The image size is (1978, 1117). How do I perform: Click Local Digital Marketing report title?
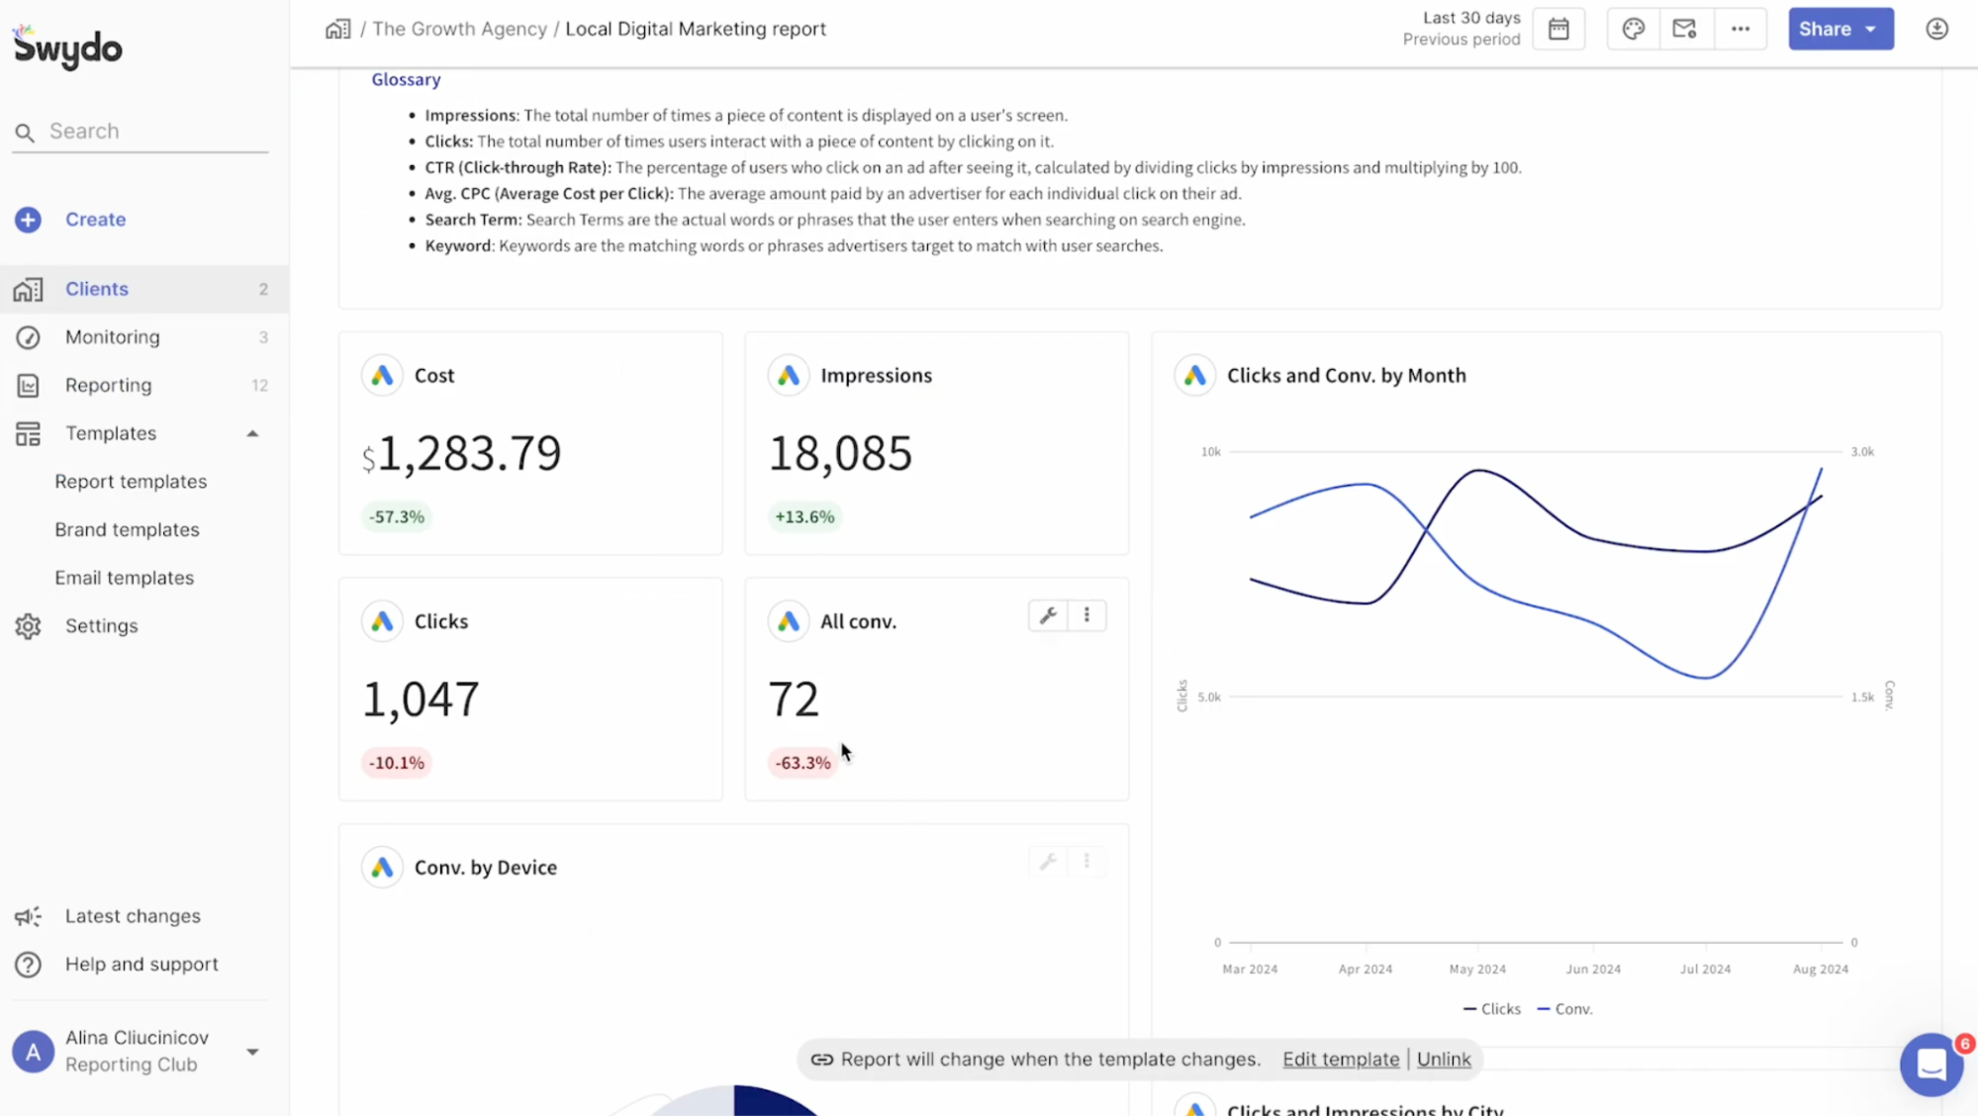click(696, 29)
